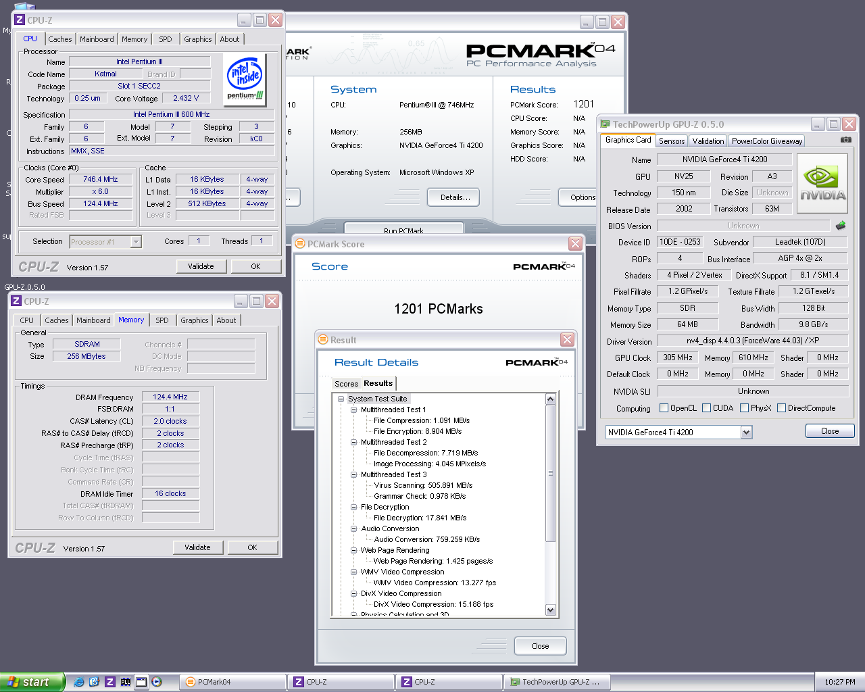Click the camera screenshot icon in GPU-Z

coord(845,140)
